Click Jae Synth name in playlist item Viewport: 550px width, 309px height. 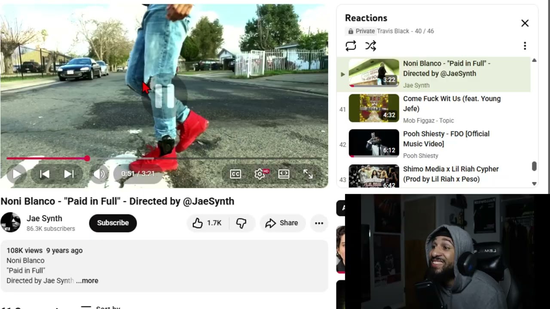point(416,85)
